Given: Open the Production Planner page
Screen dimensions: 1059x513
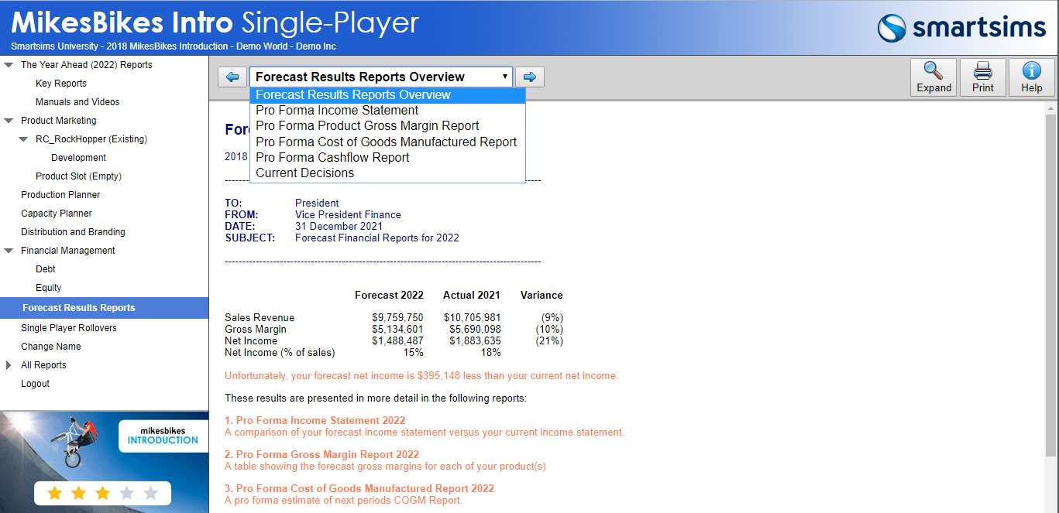Looking at the screenshot, I should point(60,195).
